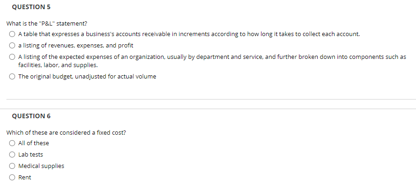Click the QUESTION 6 heading
This screenshot has width=416, height=194.
(31, 116)
